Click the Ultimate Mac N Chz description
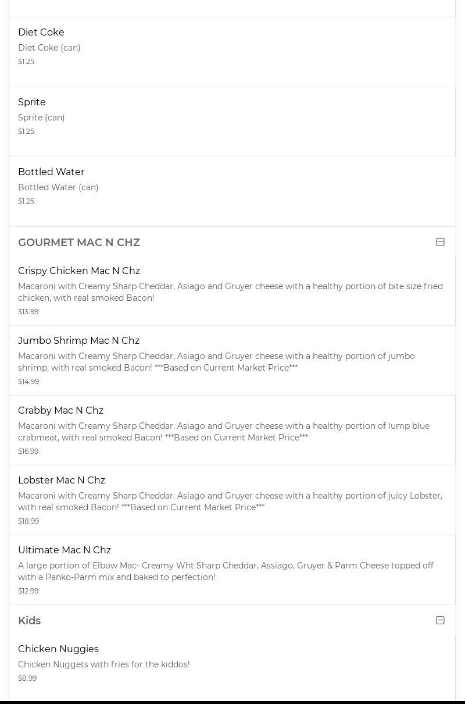This screenshot has width=465, height=704. [226, 571]
